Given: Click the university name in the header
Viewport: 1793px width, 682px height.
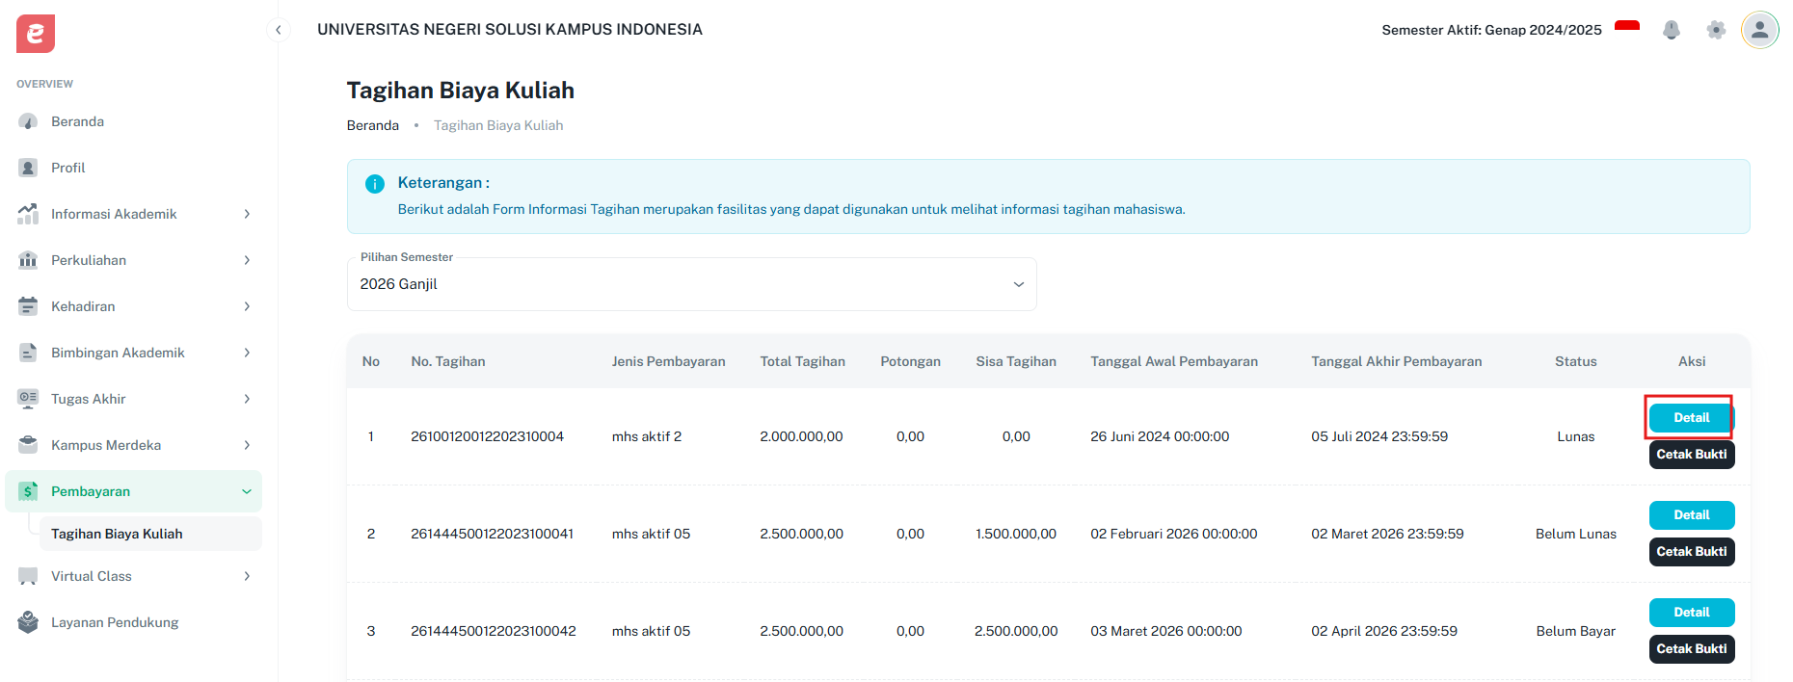Looking at the screenshot, I should pyautogui.click(x=510, y=29).
